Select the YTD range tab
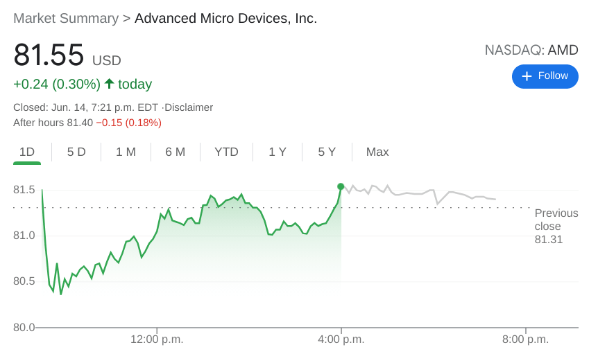The height and width of the screenshot is (354, 598). [x=226, y=152]
